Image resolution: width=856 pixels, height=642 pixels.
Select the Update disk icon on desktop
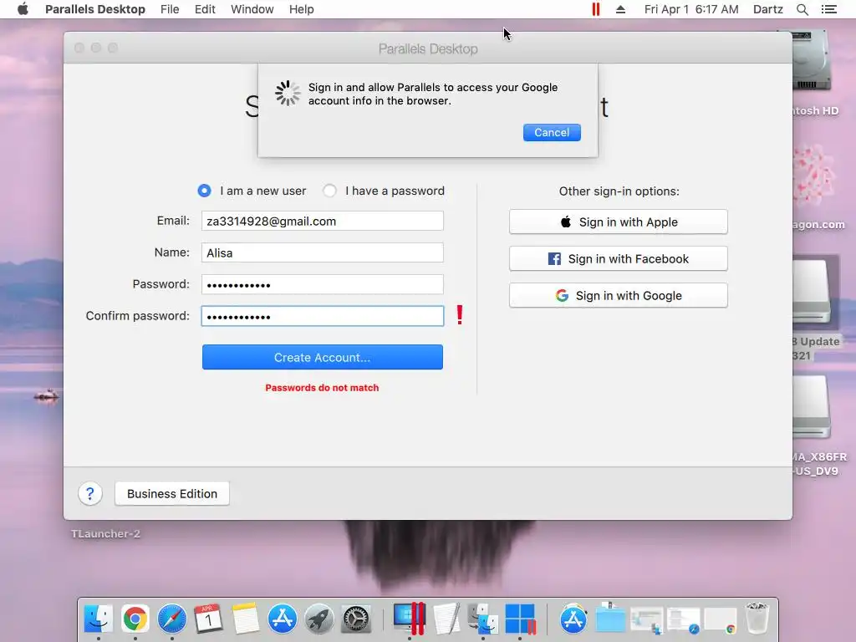pos(811,292)
